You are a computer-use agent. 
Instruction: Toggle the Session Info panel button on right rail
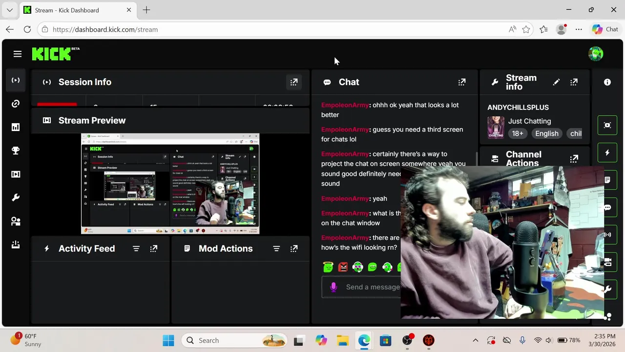tap(607, 235)
